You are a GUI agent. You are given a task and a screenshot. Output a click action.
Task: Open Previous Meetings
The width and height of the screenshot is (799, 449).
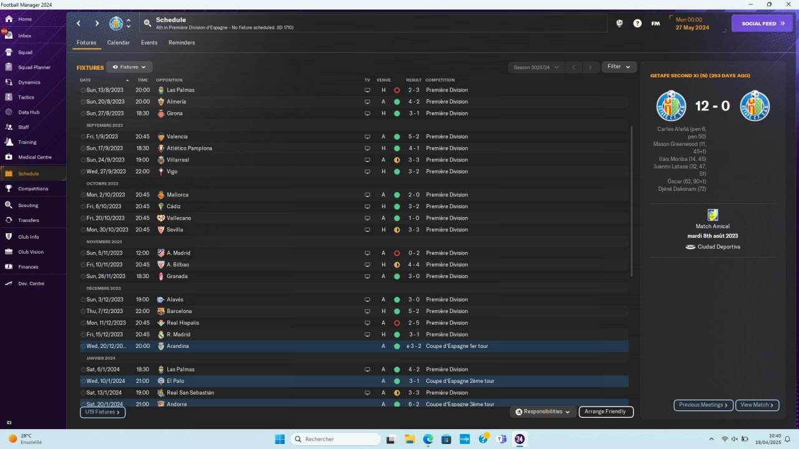click(703, 405)
